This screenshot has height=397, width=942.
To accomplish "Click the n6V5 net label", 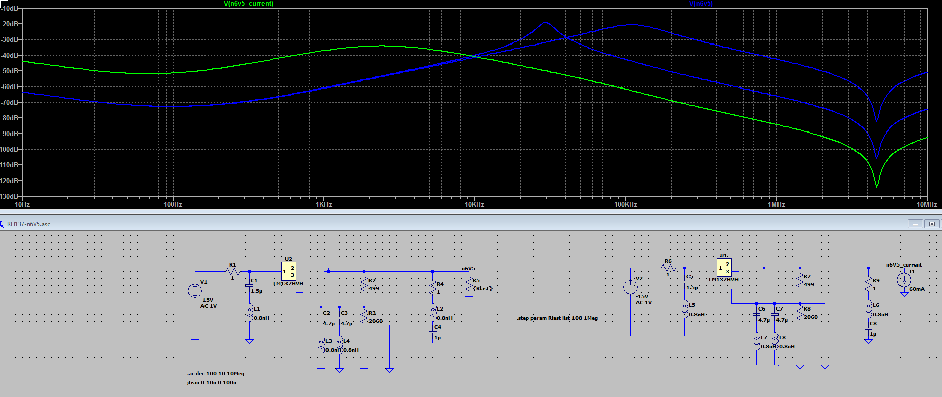I will tap(468, 269).
